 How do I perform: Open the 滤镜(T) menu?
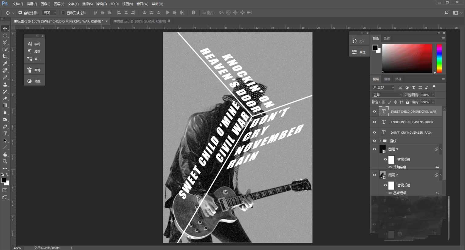101,4
